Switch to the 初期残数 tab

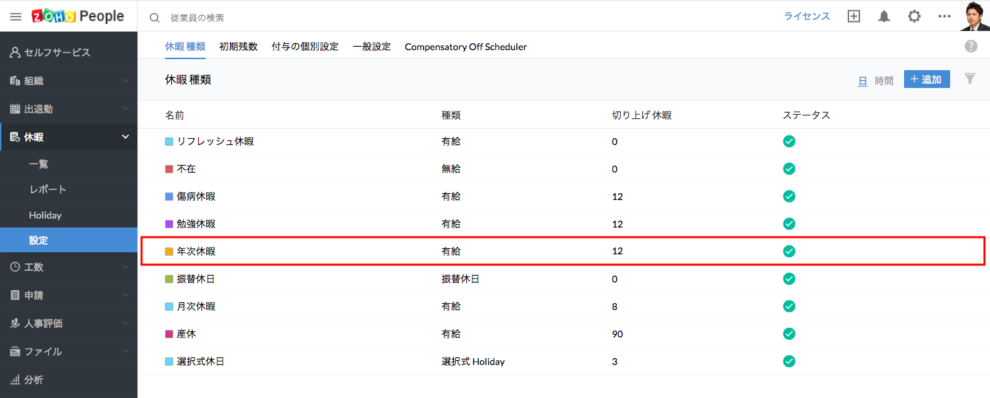point(239,47)
